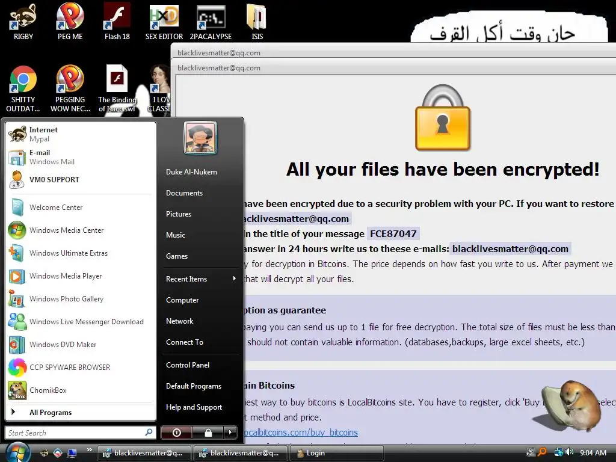Open the HxD hex editor desktop icon

coord(164,22)
